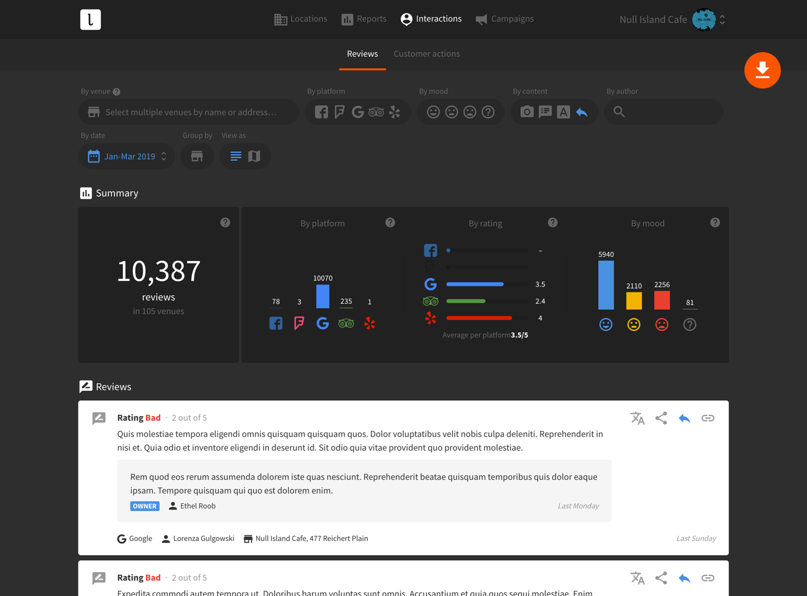Copy link of the first review
Viewport: 807px width, 596px height.
708,418
